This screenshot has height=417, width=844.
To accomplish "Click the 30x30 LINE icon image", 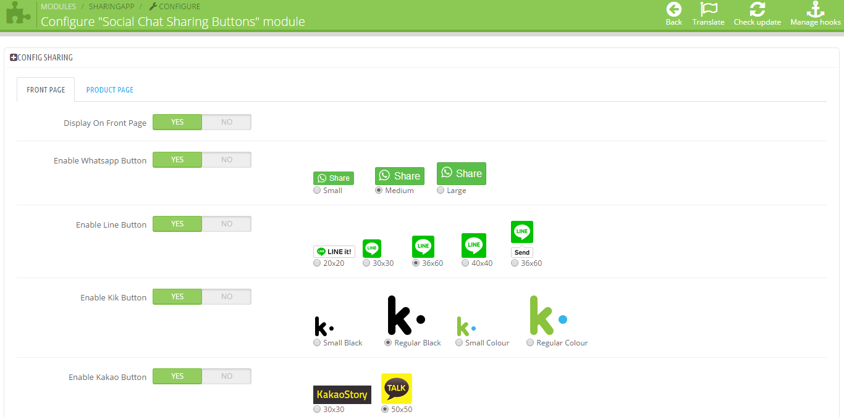I will coord(372,249).
